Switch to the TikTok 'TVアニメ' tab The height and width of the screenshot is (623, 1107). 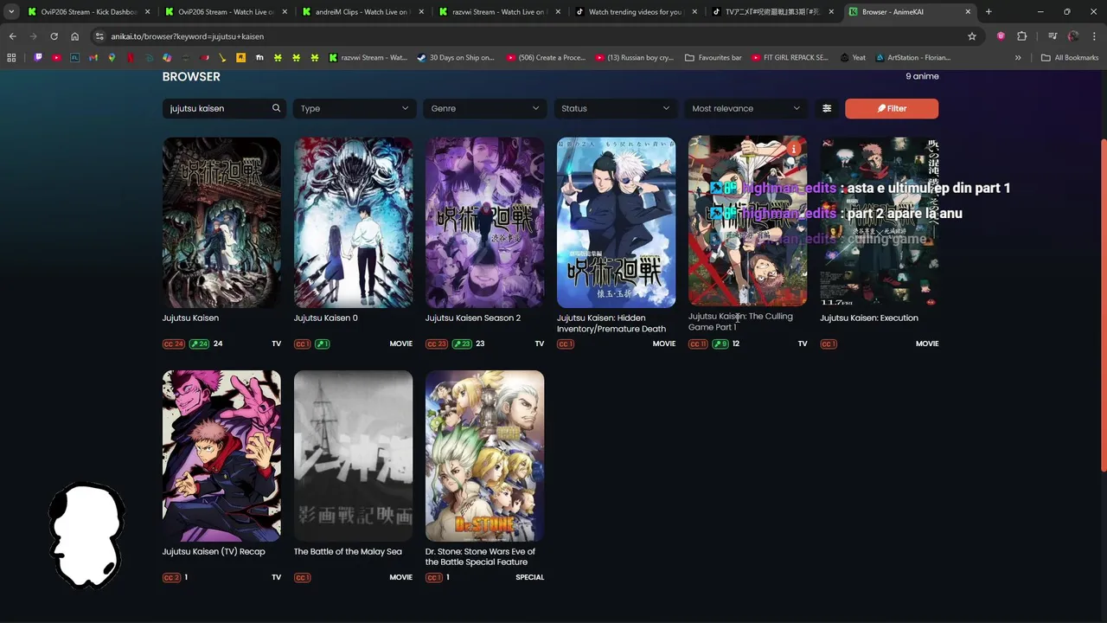(771, 12)
